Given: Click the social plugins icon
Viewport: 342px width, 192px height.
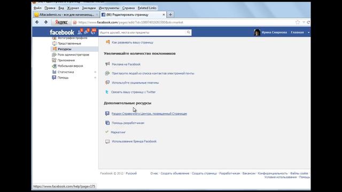Looking at the screenshot, I should [107, 83].
